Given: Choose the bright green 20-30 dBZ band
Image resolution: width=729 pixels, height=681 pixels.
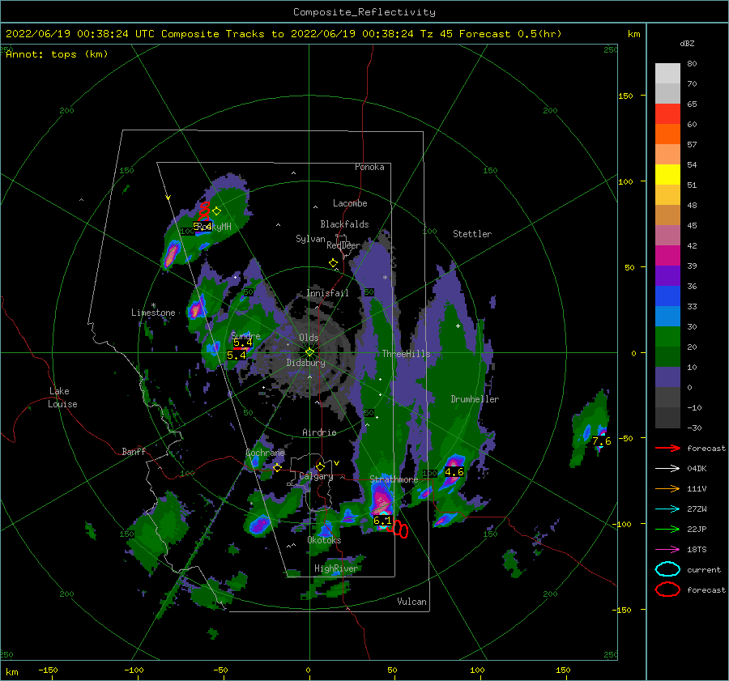Looking at the screenshot, I should [667, 337].
